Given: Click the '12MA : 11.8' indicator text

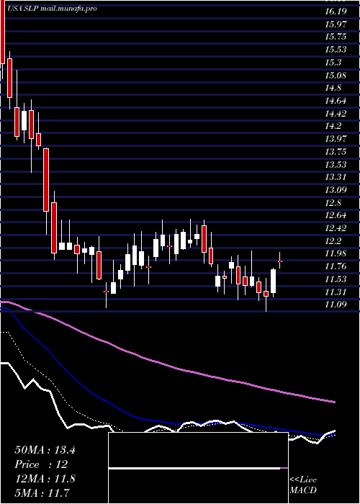Looking at the screenshot, I should click(45, 479).
